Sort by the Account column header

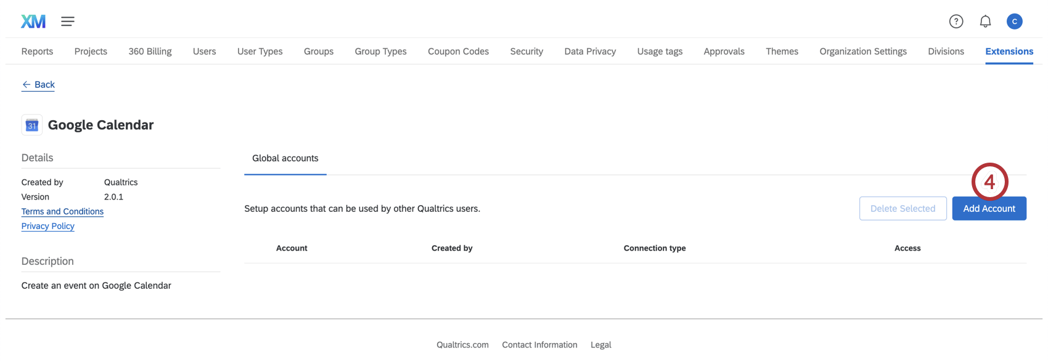coord(292,248)
